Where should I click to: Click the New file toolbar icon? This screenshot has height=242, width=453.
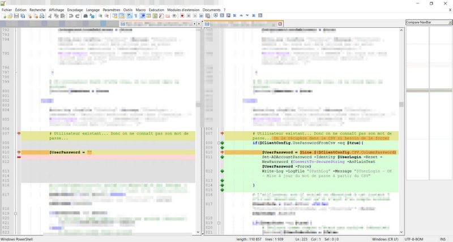pos(3,16)
